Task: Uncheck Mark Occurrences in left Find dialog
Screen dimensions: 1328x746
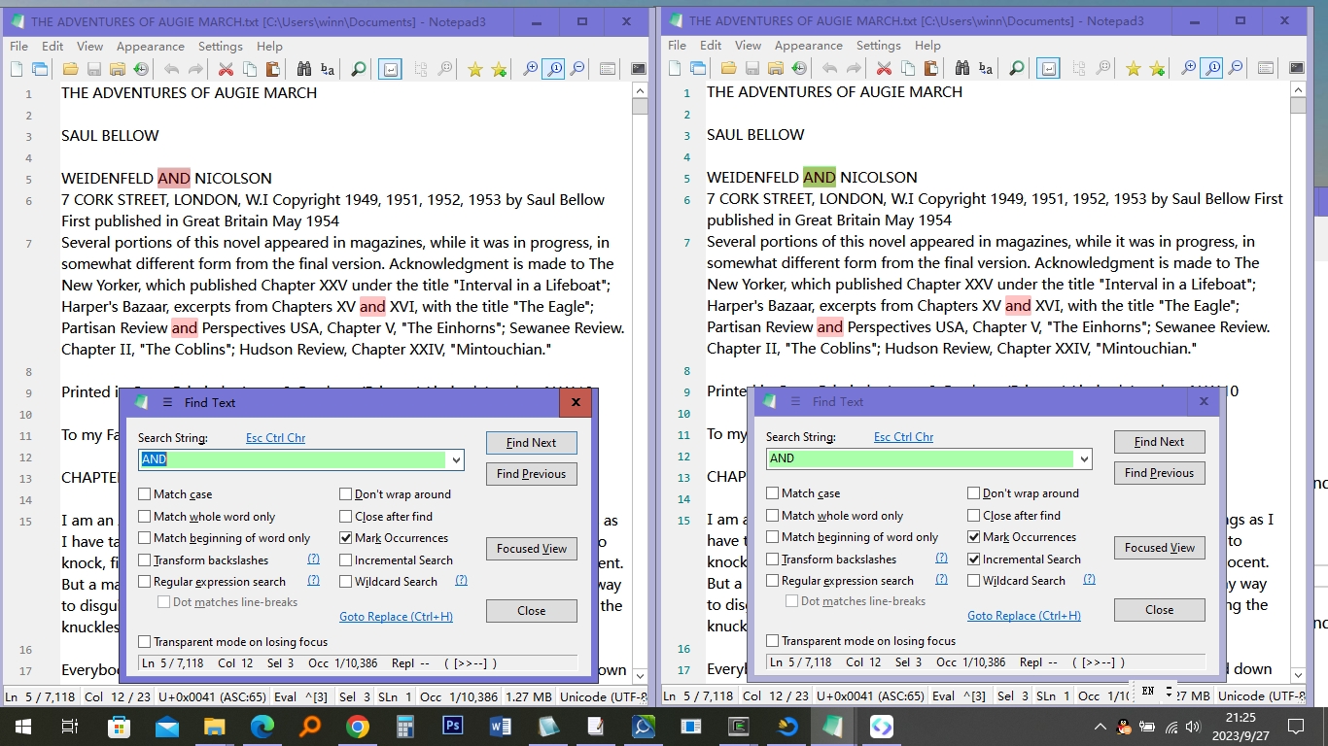Action: [x=345, y=537]
